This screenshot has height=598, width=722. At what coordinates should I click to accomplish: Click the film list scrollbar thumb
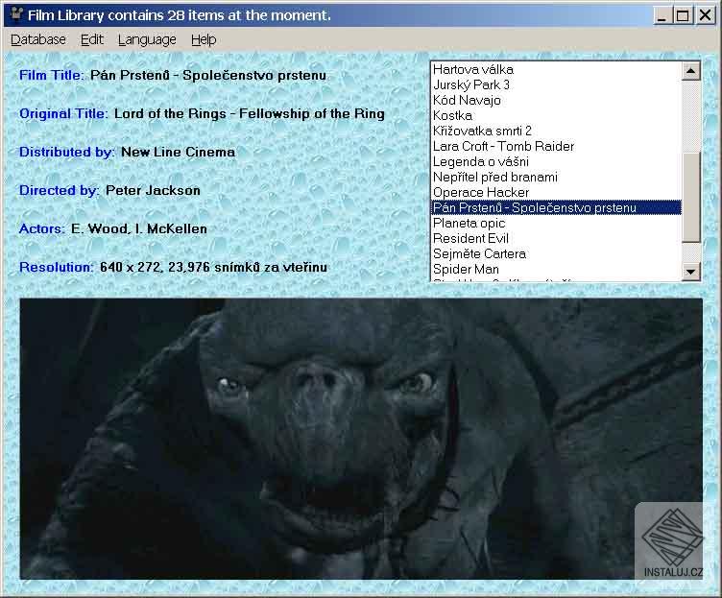690,197
